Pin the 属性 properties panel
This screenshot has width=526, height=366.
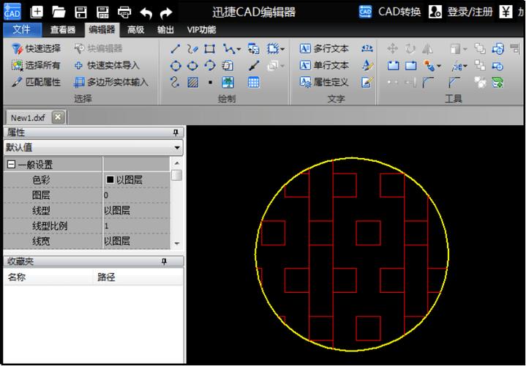[176, 132]
